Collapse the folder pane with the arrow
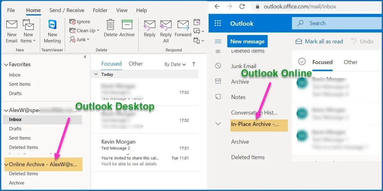 85,57
